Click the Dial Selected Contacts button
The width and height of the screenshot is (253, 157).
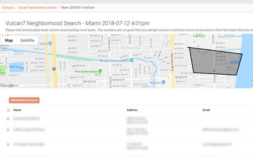pos(24,100)
